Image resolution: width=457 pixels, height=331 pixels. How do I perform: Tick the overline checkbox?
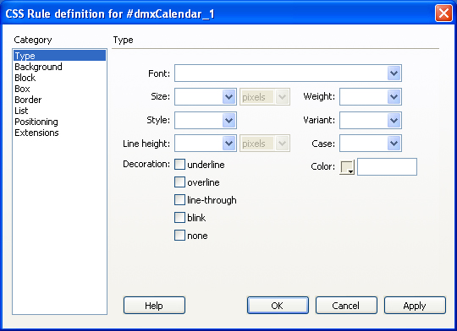tap(179, 182)
